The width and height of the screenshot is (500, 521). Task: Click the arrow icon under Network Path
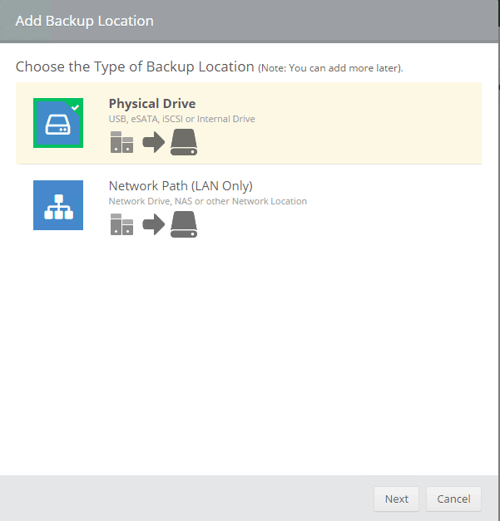(x=153, y=224)
